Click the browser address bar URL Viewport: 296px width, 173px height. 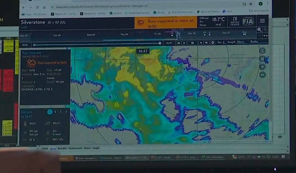pos(102,7)
